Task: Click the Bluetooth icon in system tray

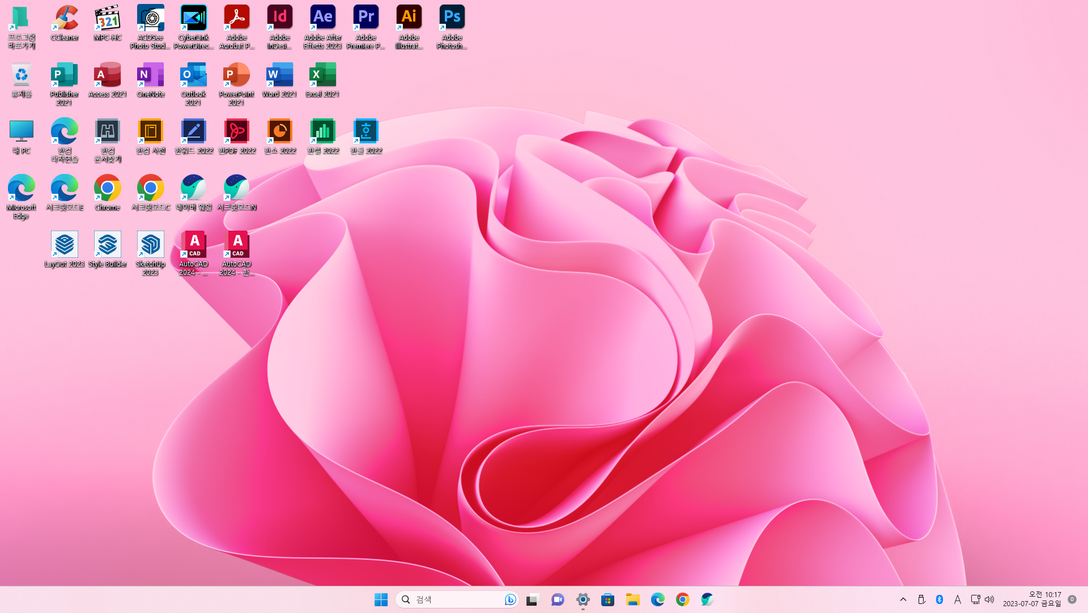Action: click(939, 599)
